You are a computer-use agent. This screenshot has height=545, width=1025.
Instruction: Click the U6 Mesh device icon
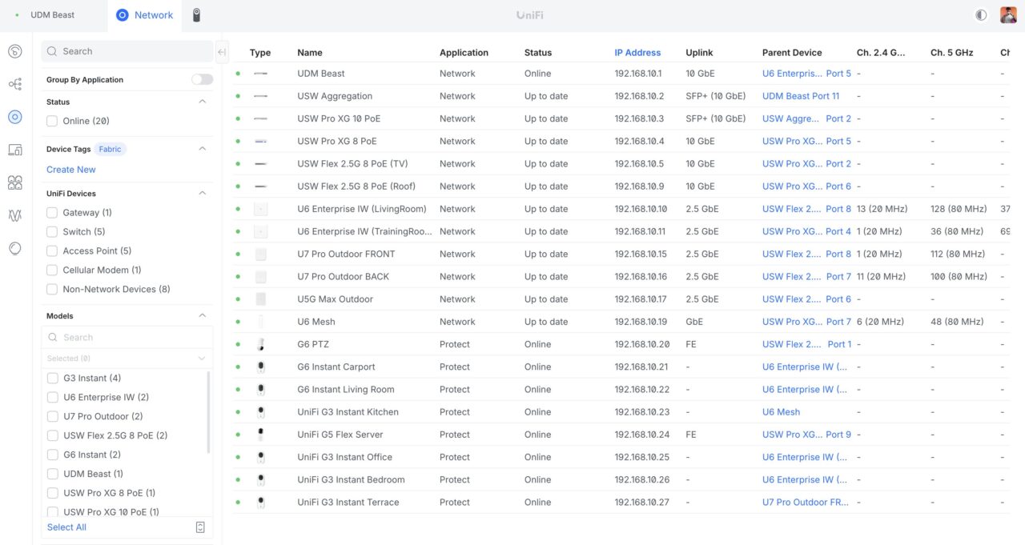(x=260, y=322)
